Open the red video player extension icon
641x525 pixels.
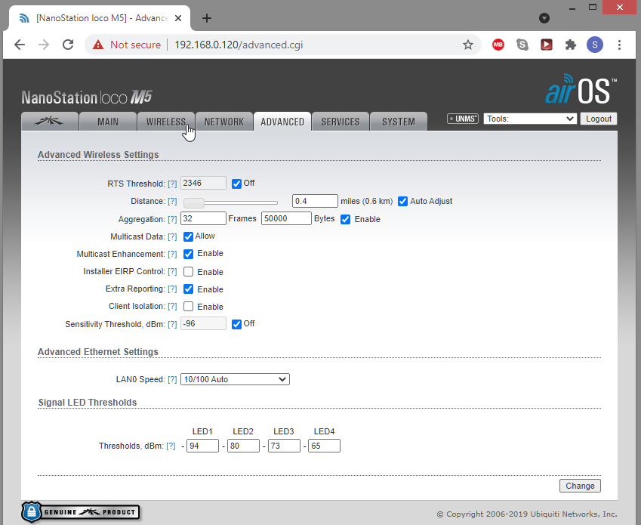pos(546,45)
